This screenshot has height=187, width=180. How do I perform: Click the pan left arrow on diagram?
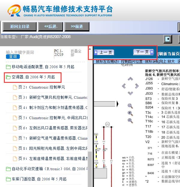point(124,86)
